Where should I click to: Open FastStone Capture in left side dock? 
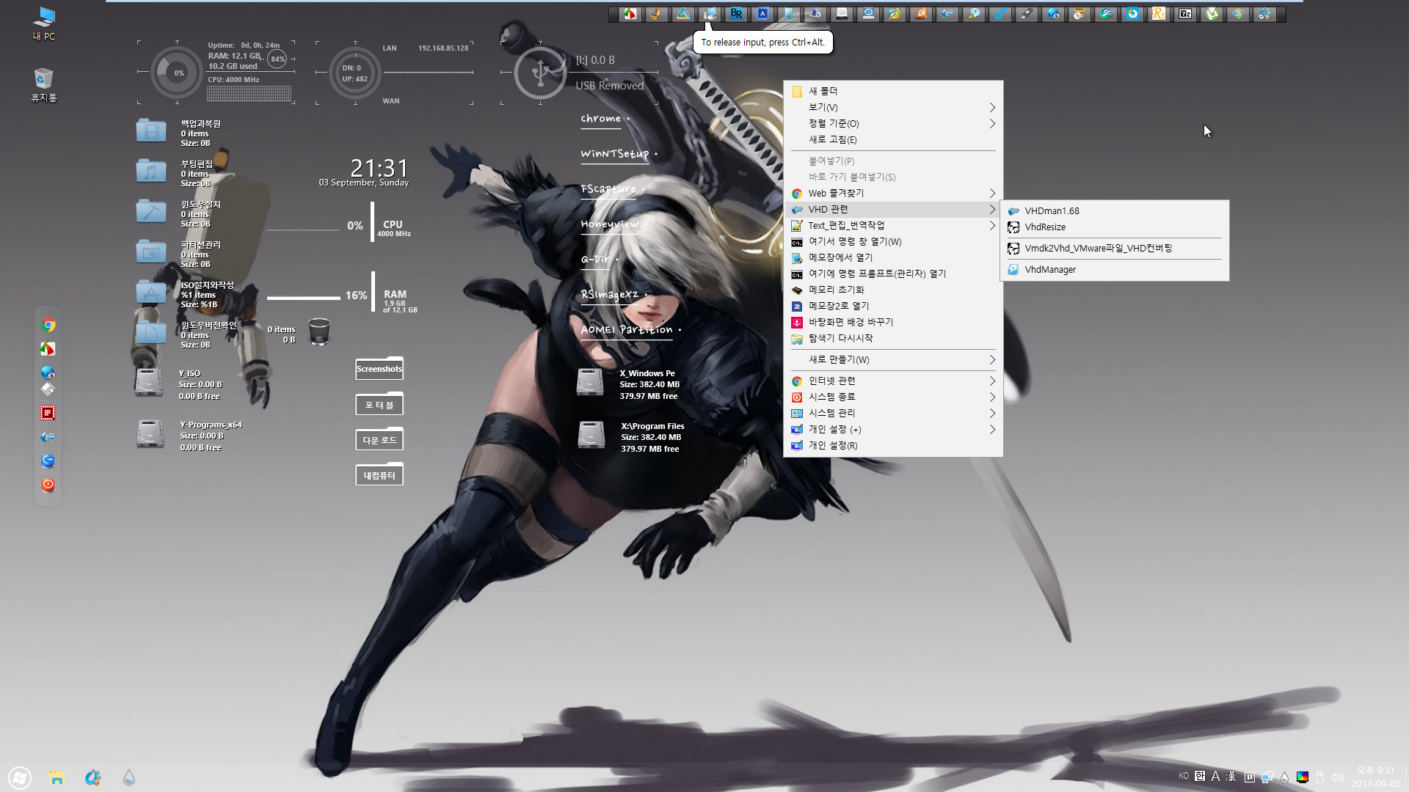(48, 349)
